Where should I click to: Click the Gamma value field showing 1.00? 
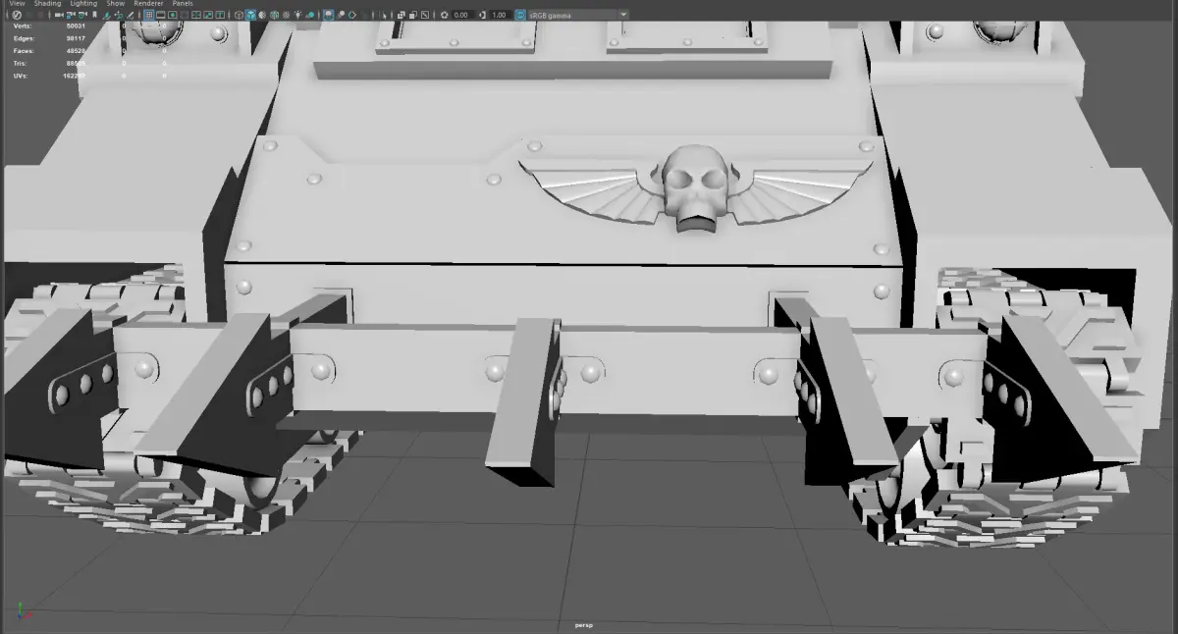499,15
